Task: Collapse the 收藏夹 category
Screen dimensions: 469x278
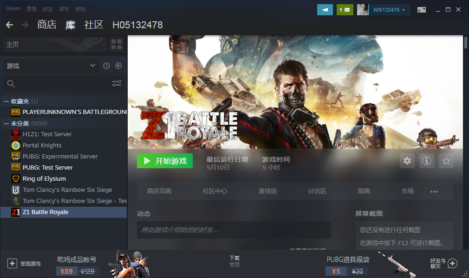Action: (7, 101)
